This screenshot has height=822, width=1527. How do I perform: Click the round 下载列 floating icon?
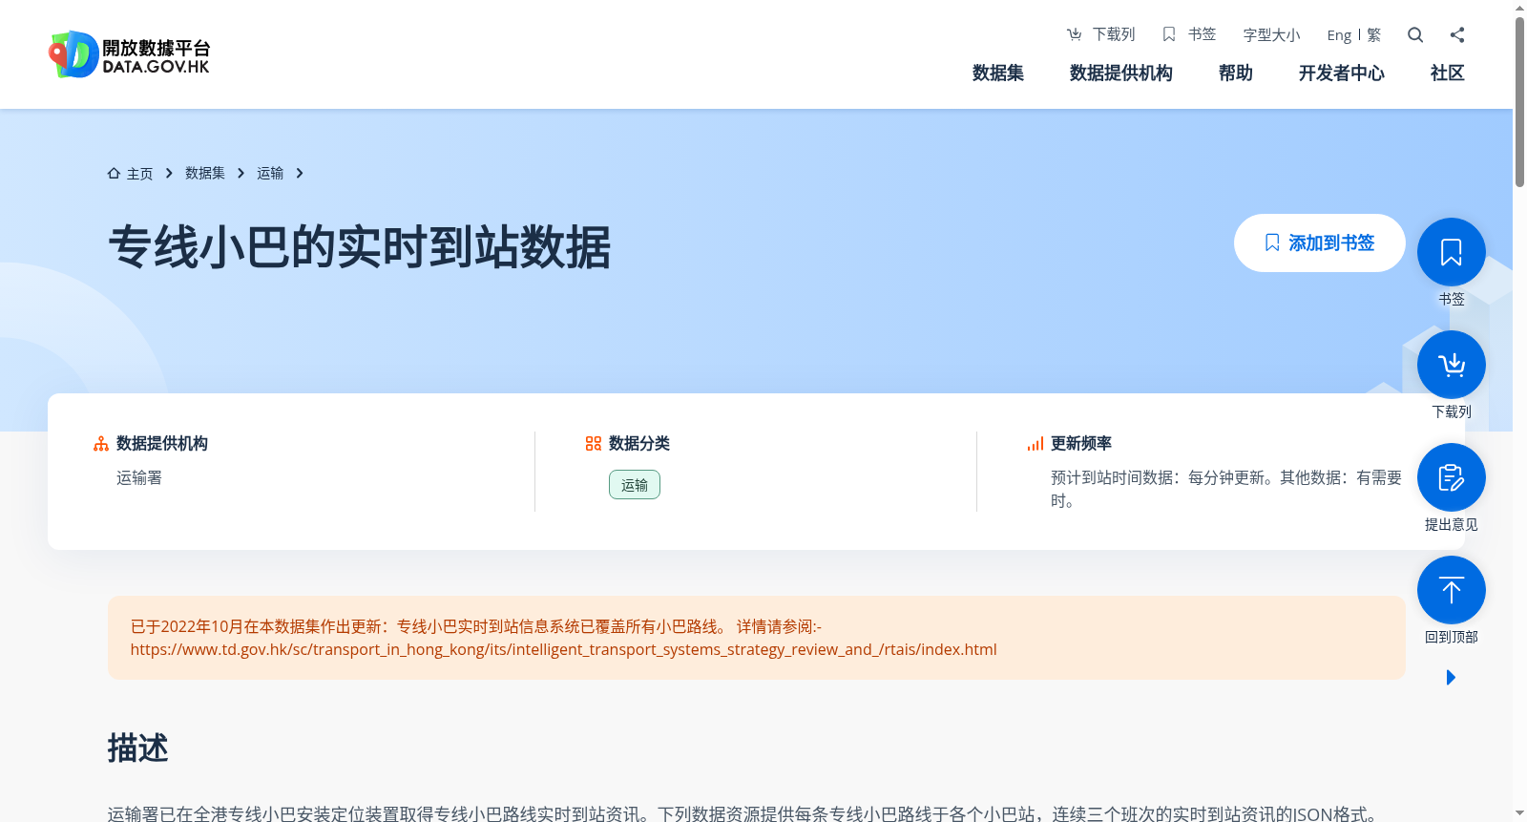coord(1452,365)
